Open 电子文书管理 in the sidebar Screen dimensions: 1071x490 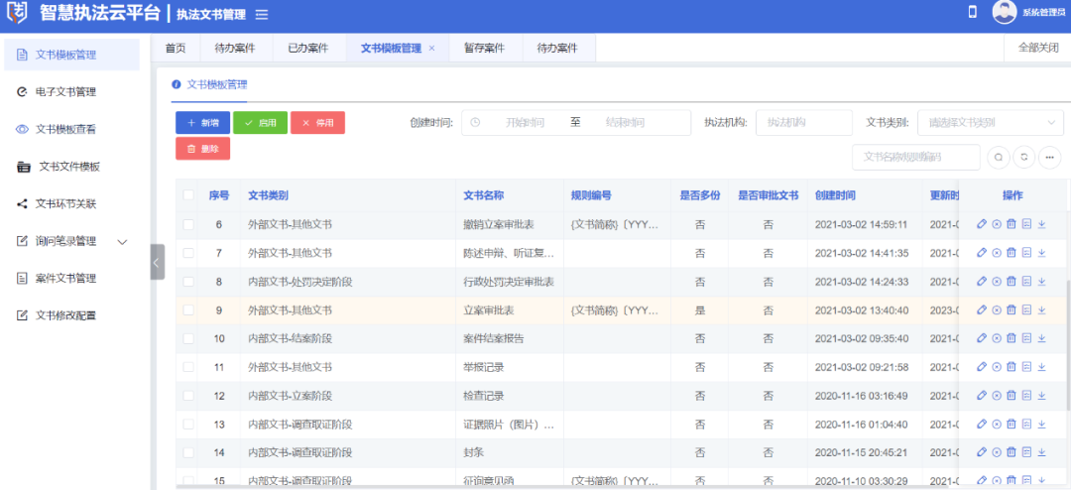(x=65, y=91)
